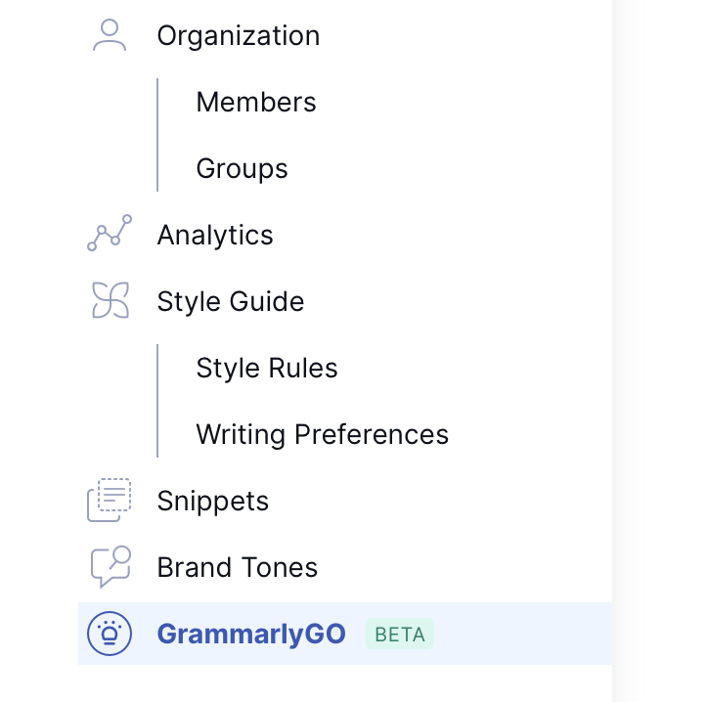
Task: Select the bold GrammarlyGO text label
Action: click(x=251, y=635)
